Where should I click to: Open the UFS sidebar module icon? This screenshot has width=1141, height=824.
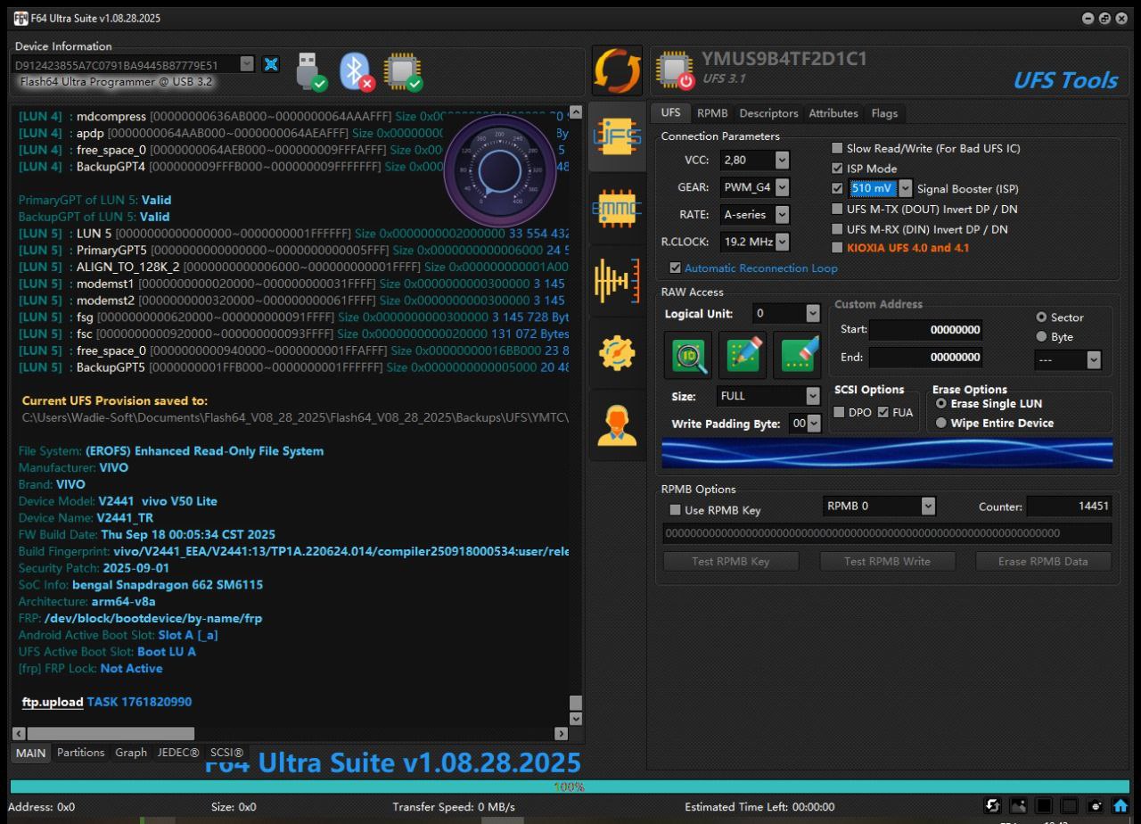[617, 136]
